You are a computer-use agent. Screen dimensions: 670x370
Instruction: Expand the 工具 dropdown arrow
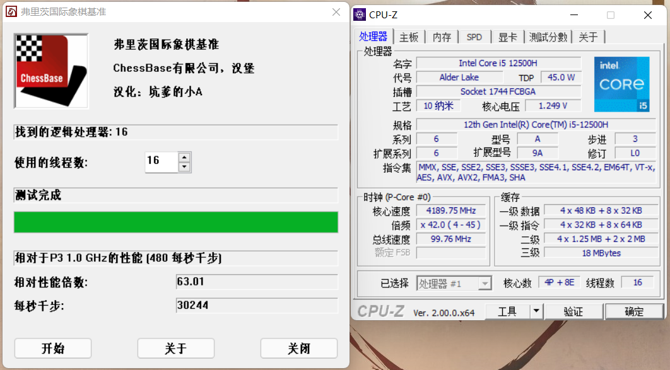tap(536, 311)
